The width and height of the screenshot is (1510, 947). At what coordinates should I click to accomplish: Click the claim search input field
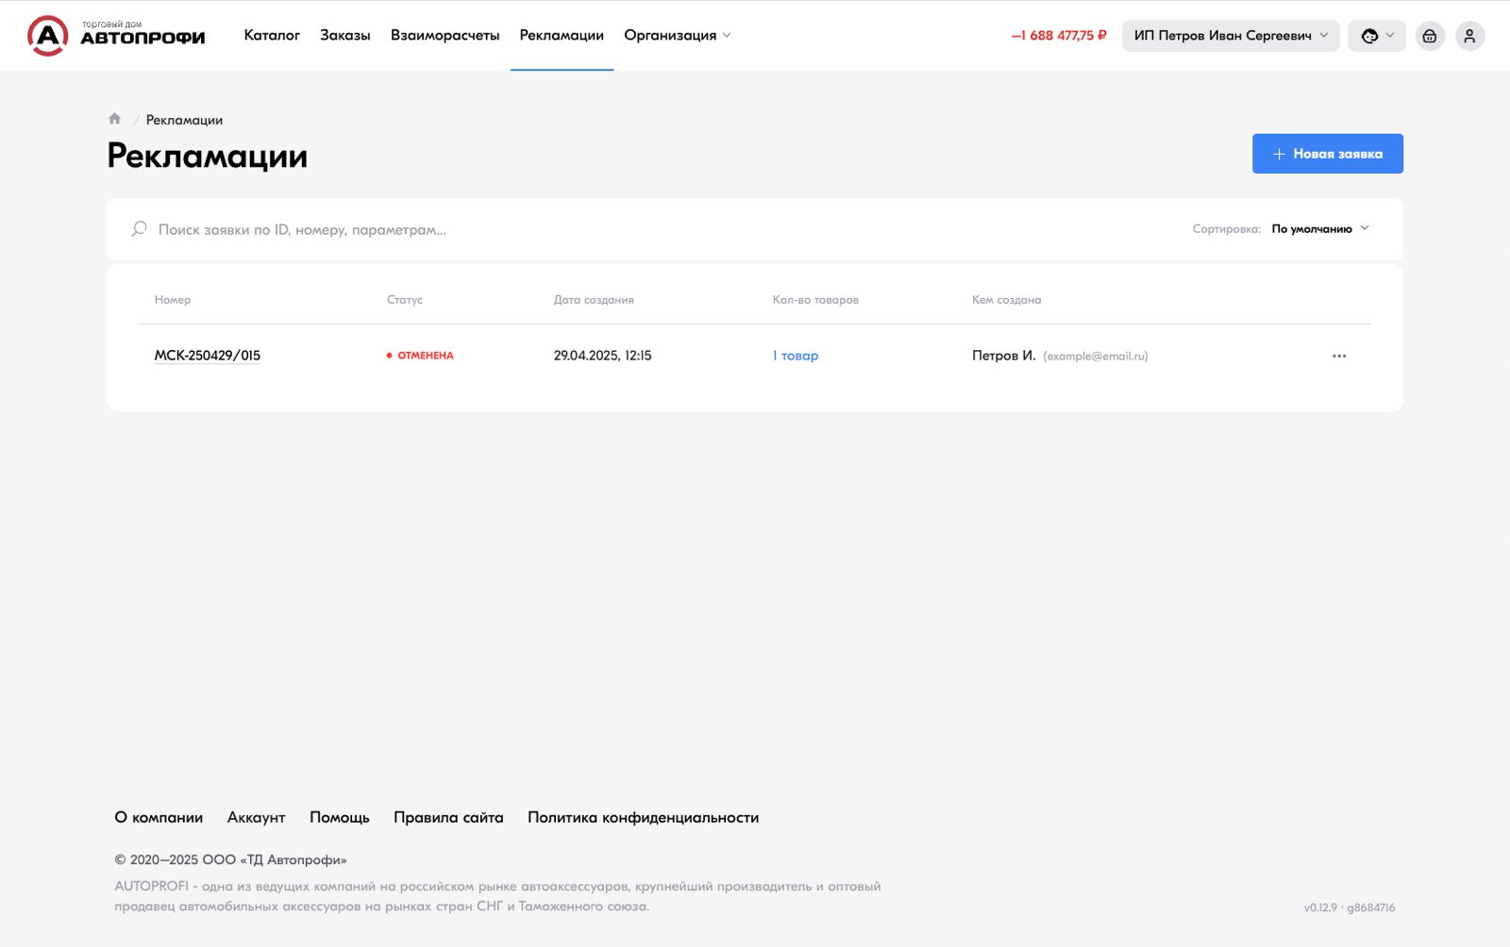[566, 229]
